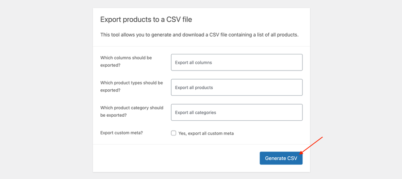
Task: Open the "Export all categories" dropdown
Action: (236, 112)
